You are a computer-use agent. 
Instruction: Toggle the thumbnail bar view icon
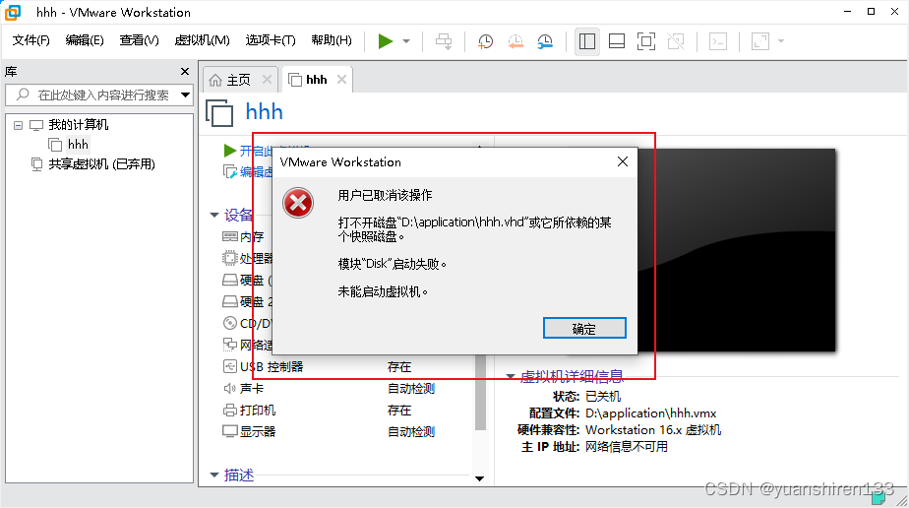[617, 41]
